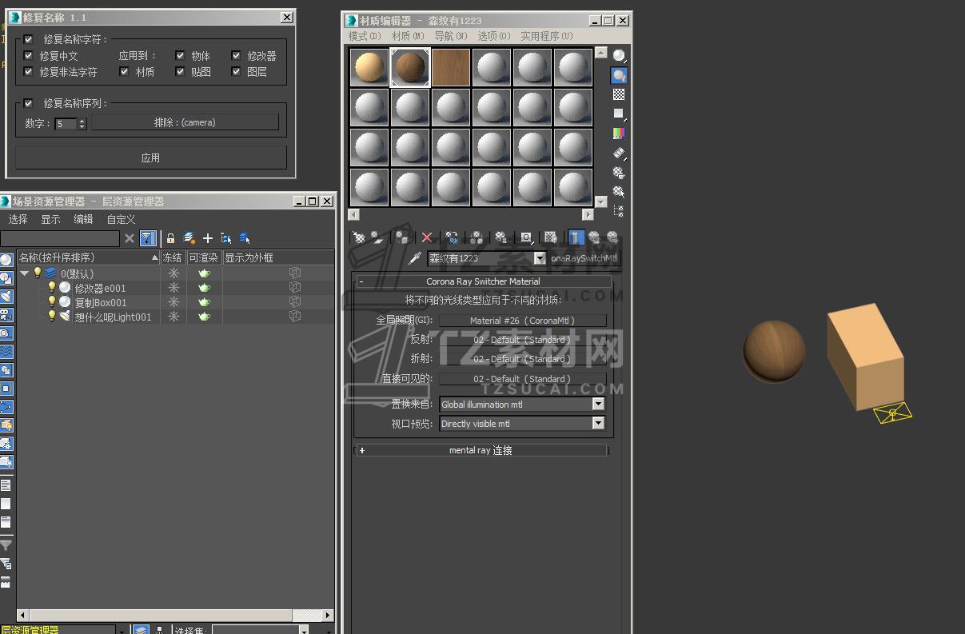965x634 pixels.
Task: Open the 自定义 menu in scene explorer
Action: pyautogui.click(x=121, y=219)
